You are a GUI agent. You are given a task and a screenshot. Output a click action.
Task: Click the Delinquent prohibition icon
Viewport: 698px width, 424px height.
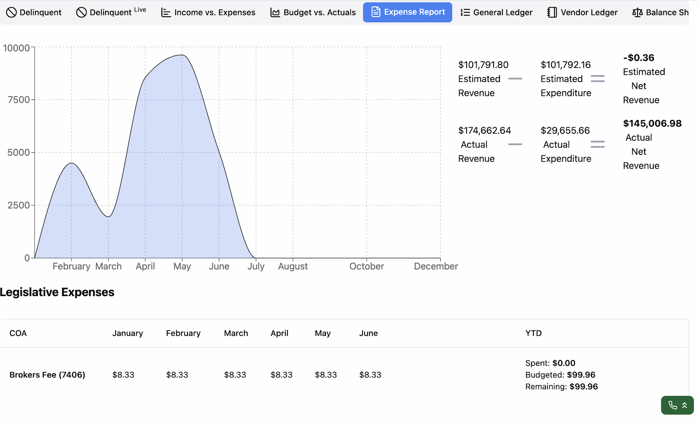[x=12, y=12]
